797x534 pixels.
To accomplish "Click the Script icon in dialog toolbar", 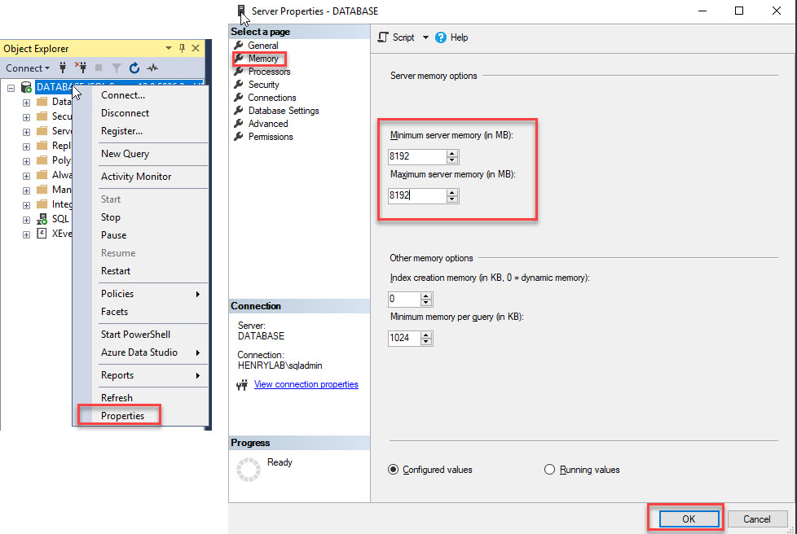I will (x=384, y=37).
